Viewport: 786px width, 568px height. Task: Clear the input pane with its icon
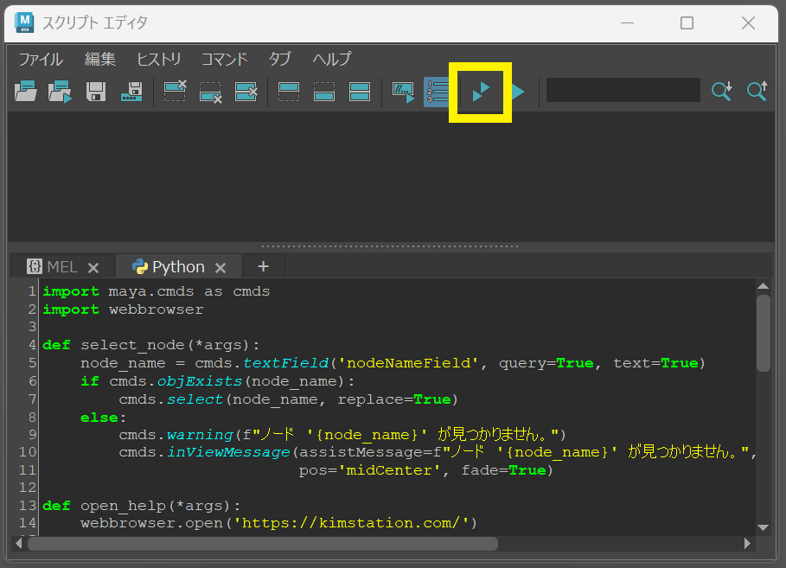(210, 92)
